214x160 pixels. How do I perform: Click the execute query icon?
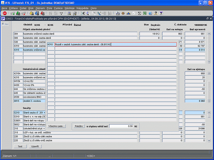click(x=37, y=13)
